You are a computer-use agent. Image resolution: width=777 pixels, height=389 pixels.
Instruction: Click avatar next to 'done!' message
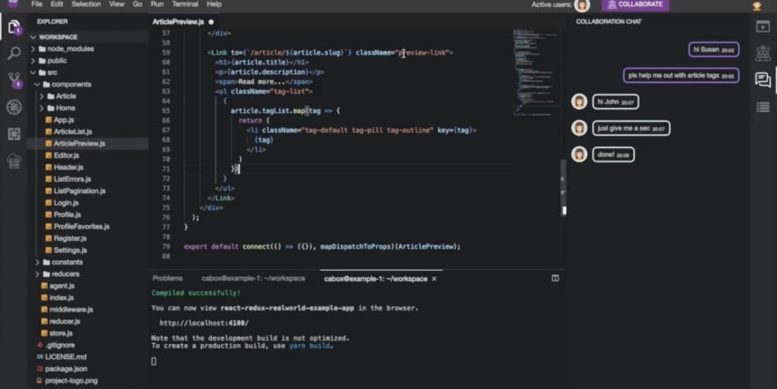579,154
